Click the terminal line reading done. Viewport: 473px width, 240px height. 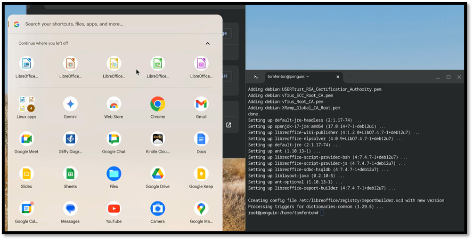click(x=253, y=114)
